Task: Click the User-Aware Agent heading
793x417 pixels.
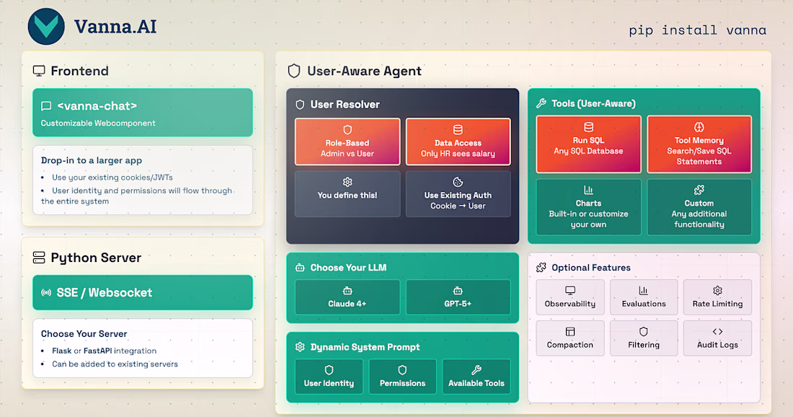Action: click(365, 71)
